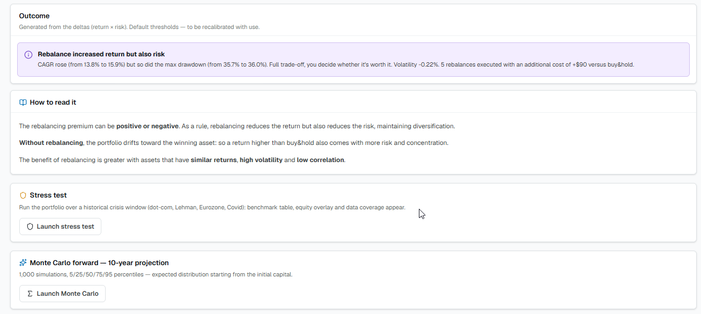701x314 pixels.
Task: Click the orange shield icon beside Stress test heading
Action: pos(23,195)
